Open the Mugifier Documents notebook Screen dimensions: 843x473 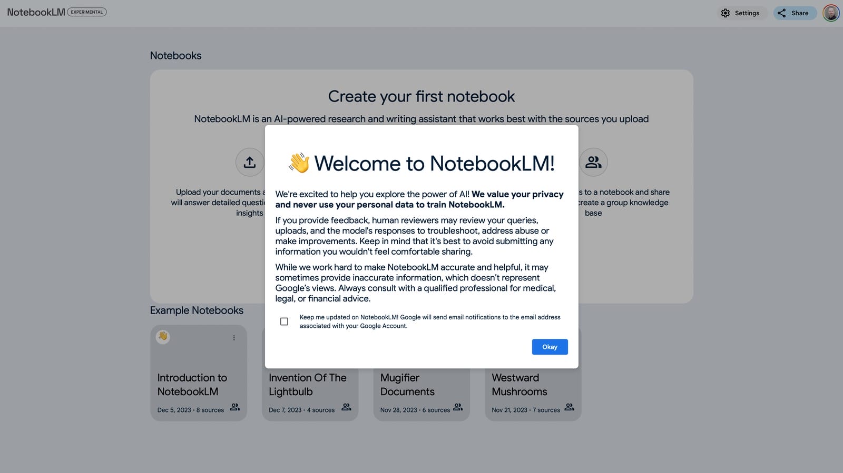(421, 385)
